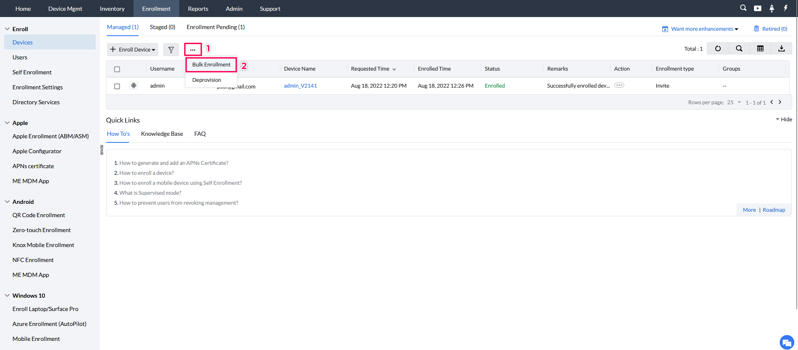Switch to the Enrollment Pending (1) tab
798x350 pixels.
215,27
